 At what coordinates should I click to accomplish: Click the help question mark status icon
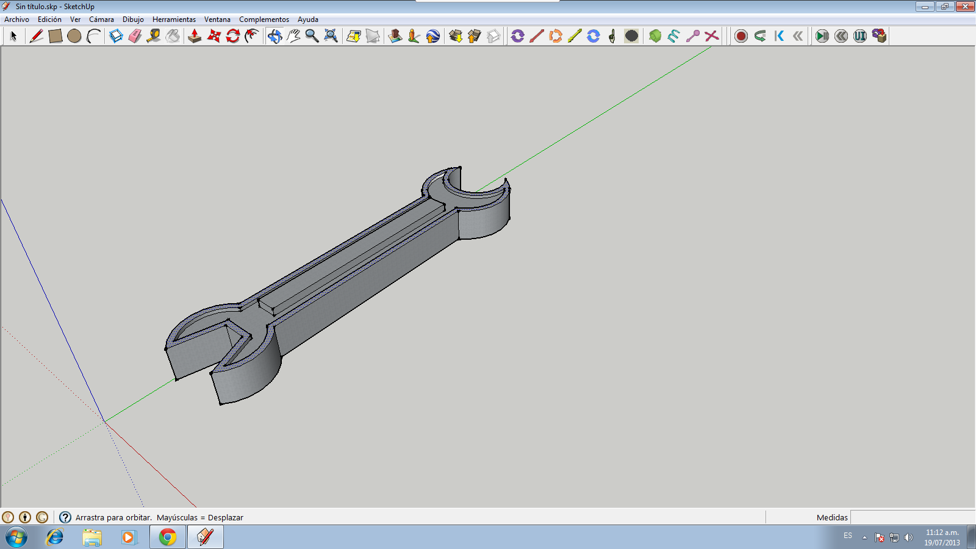(65, 517)
